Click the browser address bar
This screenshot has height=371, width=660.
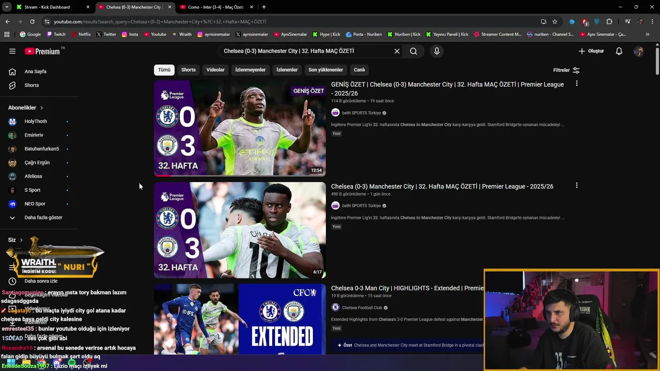289,22
